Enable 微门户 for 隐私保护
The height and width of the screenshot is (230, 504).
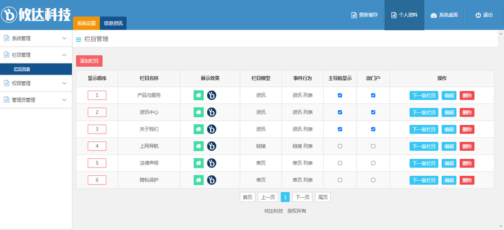(373, 180)
